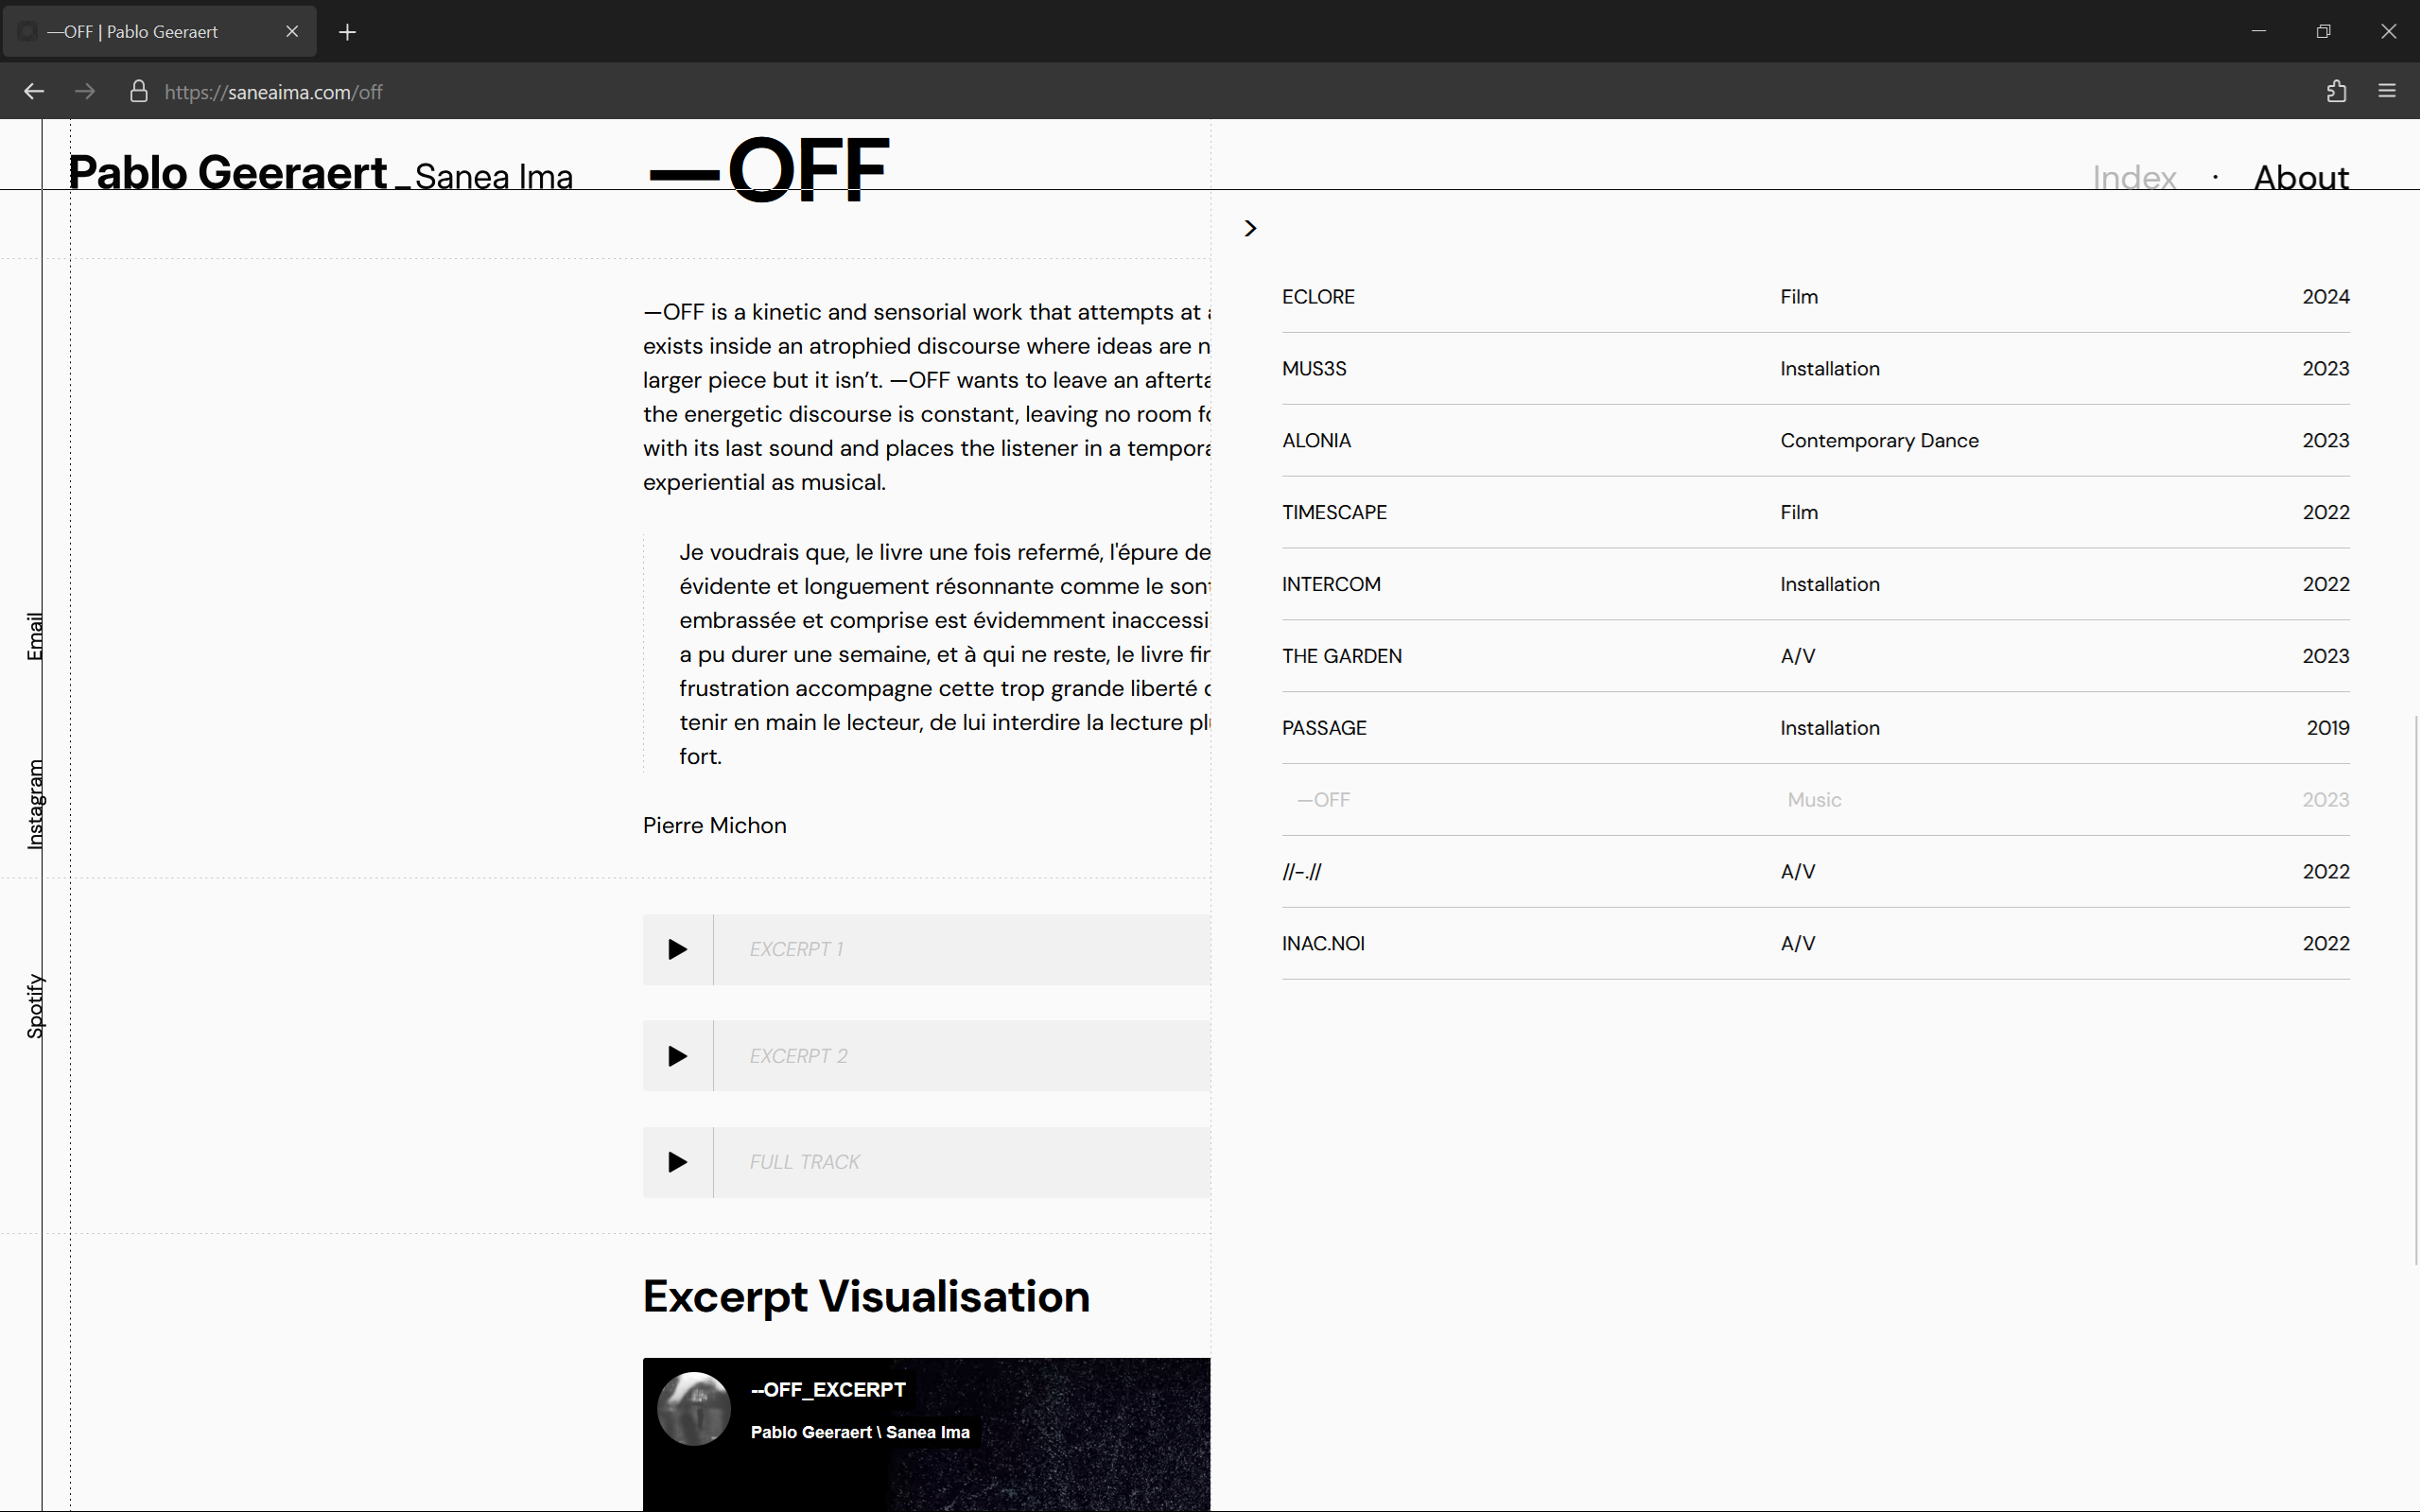Close the —OFF browser tab

pos(292,32)
